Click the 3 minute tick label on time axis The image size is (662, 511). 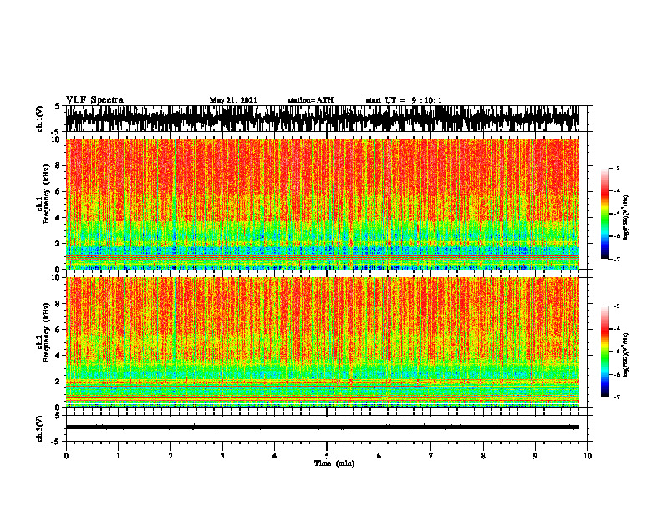222,456
